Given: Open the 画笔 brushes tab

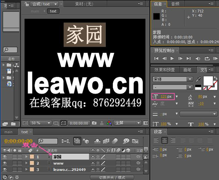Looking at the screenshot, I should (x=187, y=70).
